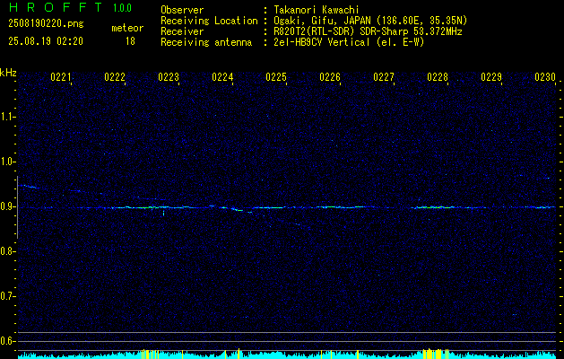564x359 pixels.
Task: Click the Observer label
Action: [x=182, y=10]
